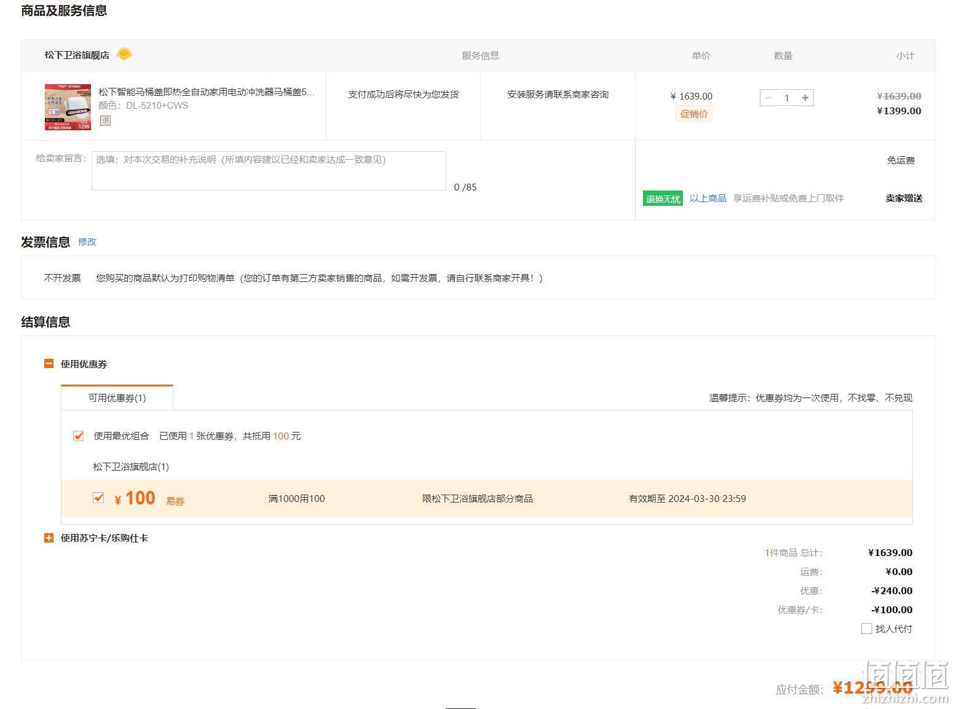954x709 pixels.
Task: Click the ¥1639.00 total amount
Action: pyautogui.click(x=890, y=552)
